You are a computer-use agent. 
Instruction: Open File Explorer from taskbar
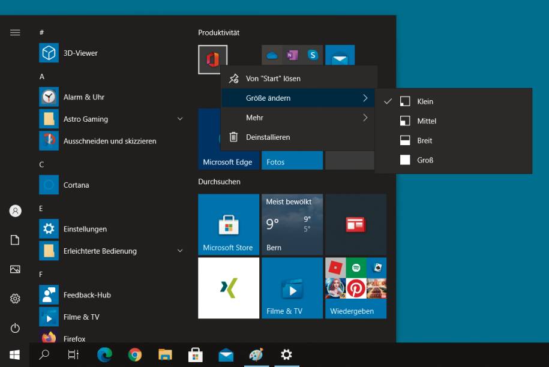tap(165, 355)
